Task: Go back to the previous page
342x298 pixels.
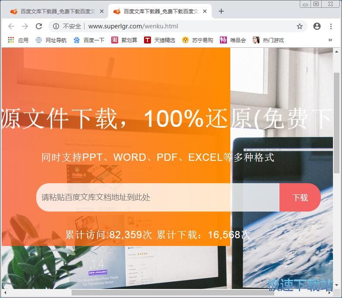Action: coord(11,26)
